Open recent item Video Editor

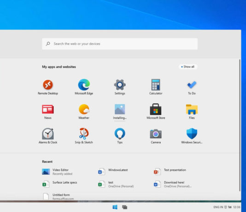pyautogui.click(x=58, y=172)
